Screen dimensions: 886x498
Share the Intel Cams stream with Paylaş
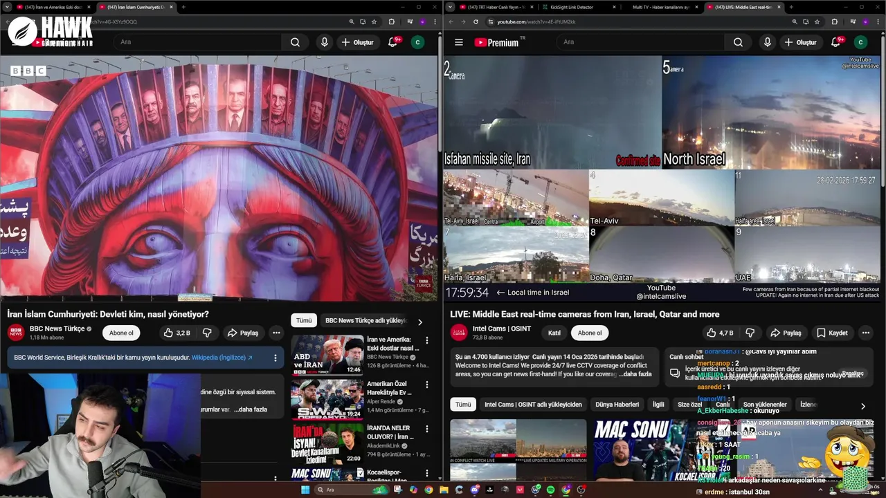(786, 333)
